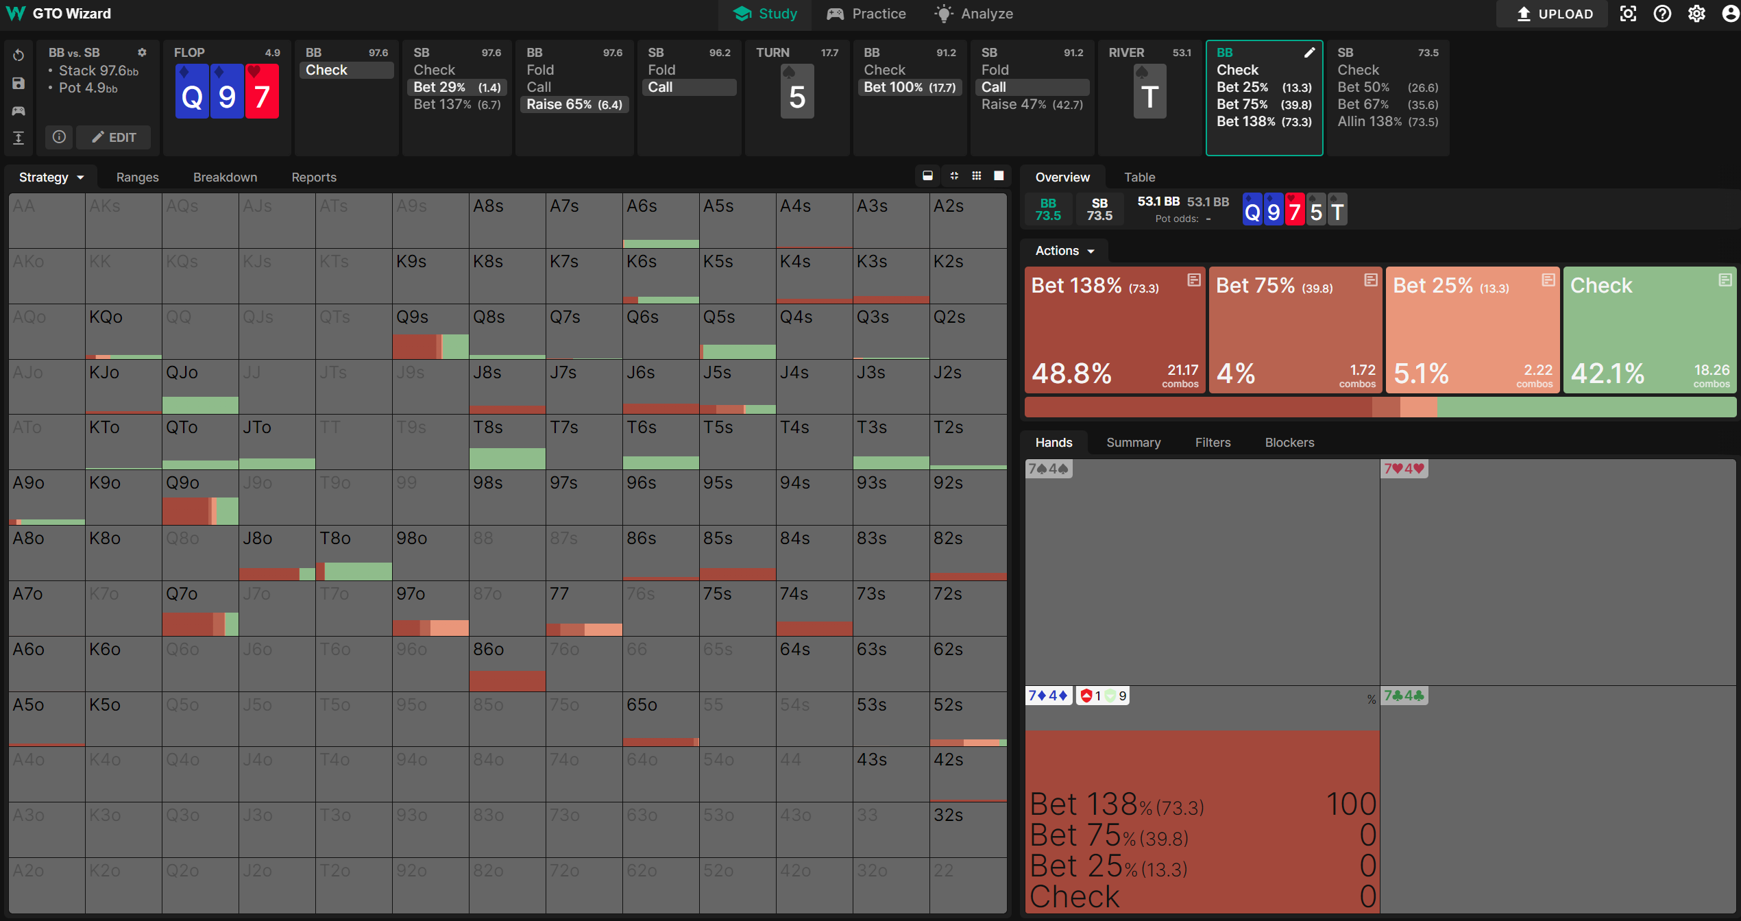This screenshot has width=1741, height=921.
Task: Click the save floppy disk icon
Action: pos(19,83)
